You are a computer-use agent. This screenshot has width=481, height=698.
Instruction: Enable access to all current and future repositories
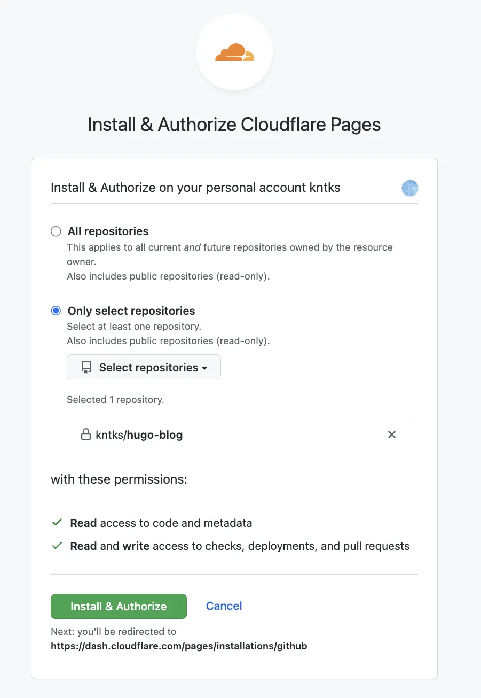tap(56, 231)
